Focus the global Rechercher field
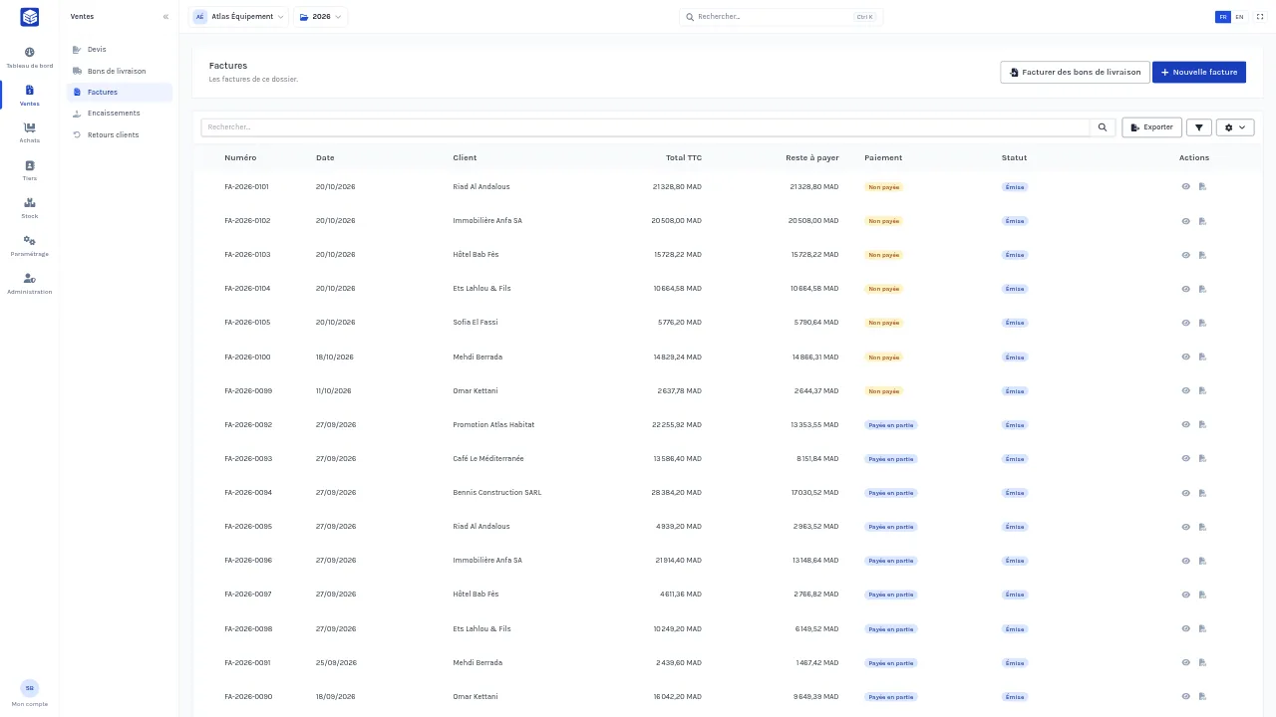This screenshot has width=1276, height=717. pos(781,17)
